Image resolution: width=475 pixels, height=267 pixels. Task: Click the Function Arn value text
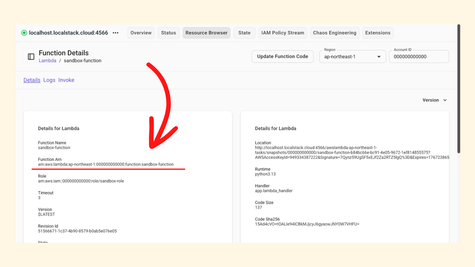click(106, 164)
